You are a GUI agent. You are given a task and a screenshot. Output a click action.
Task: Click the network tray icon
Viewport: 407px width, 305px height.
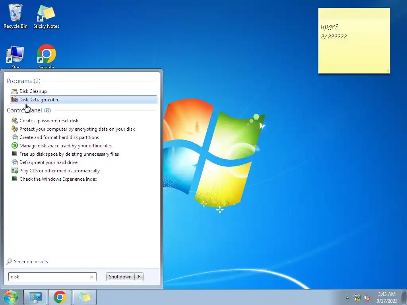click(357, 298)
